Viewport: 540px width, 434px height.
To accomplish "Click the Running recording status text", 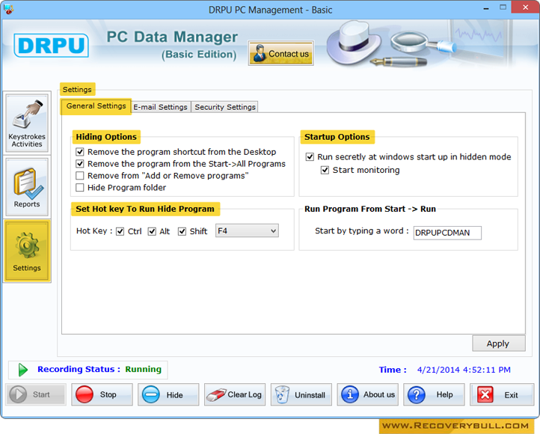I will tap(144, 369).
